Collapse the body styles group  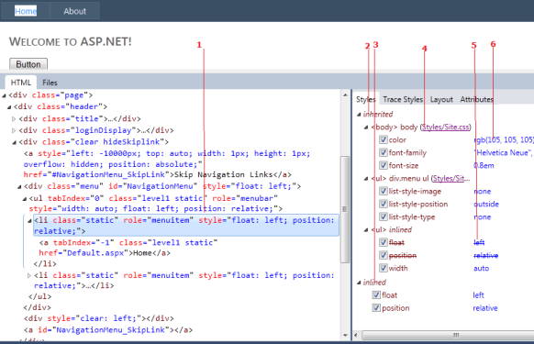(x=366, y=128)
